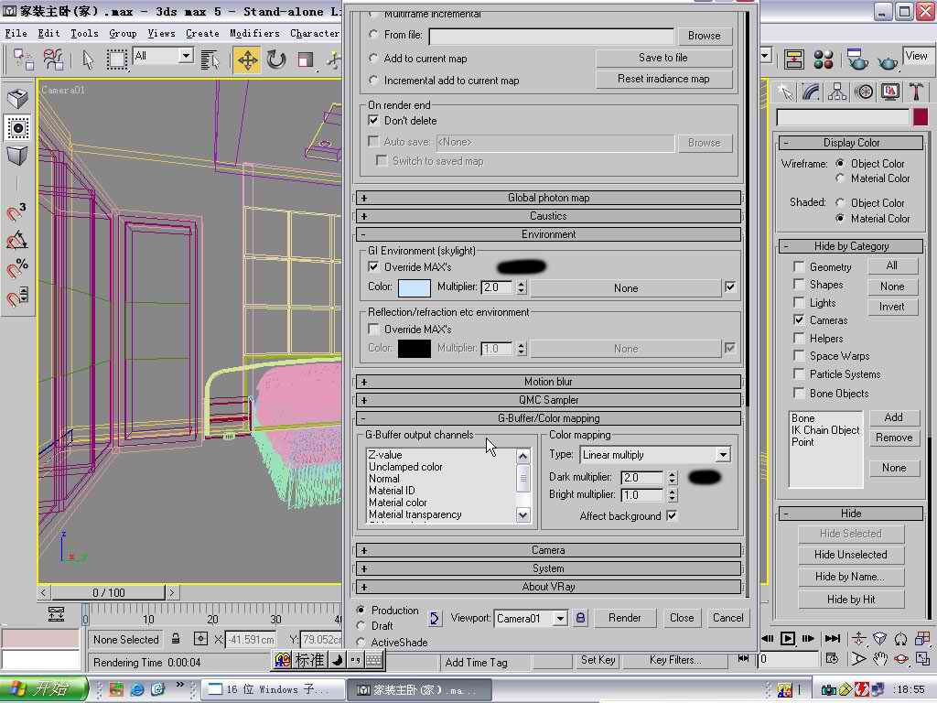The width and height of the screenshot is (937, 703).
Task: Activate the Rotate tool
Action: click(276, 60)
